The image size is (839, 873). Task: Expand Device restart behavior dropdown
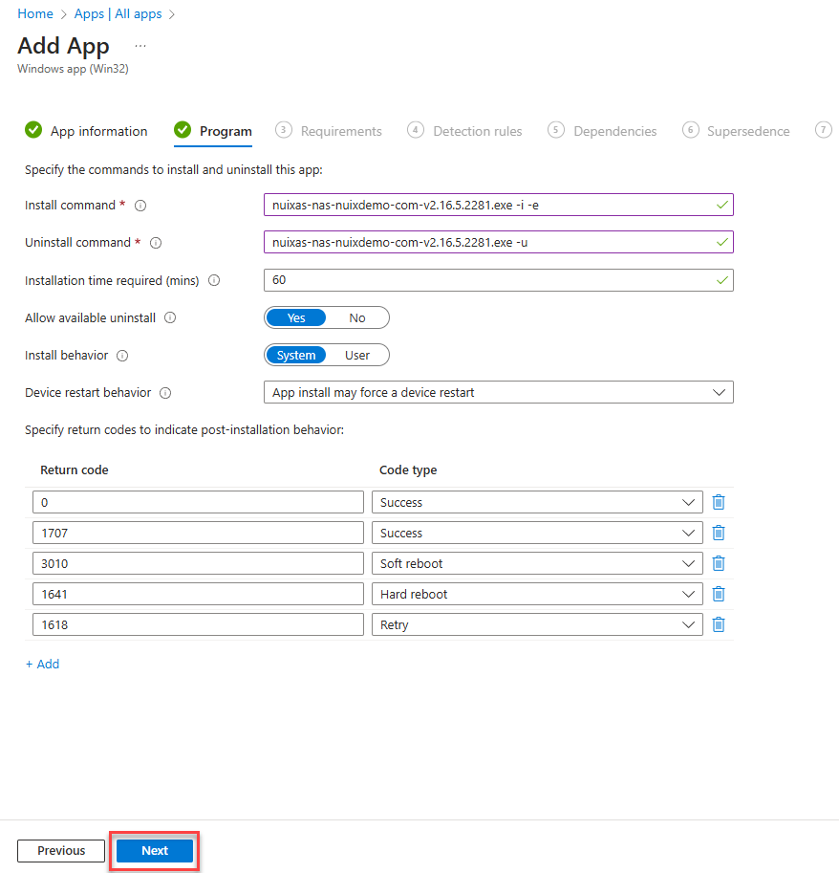coord(498,392)
